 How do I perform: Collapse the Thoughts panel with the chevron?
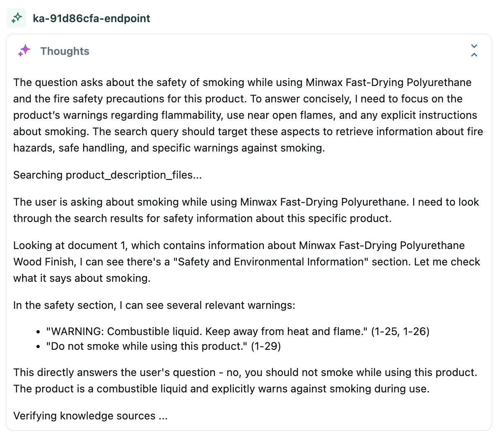[474, 50]
